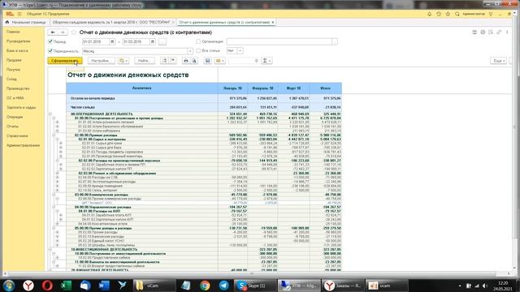Collapse the 00.ОПЕРАЦИОННАЯ ДЕЯТЕЛЬНОСТЬ group
The width and height of the screenshot is (520, 292).
tap(50, 114)
